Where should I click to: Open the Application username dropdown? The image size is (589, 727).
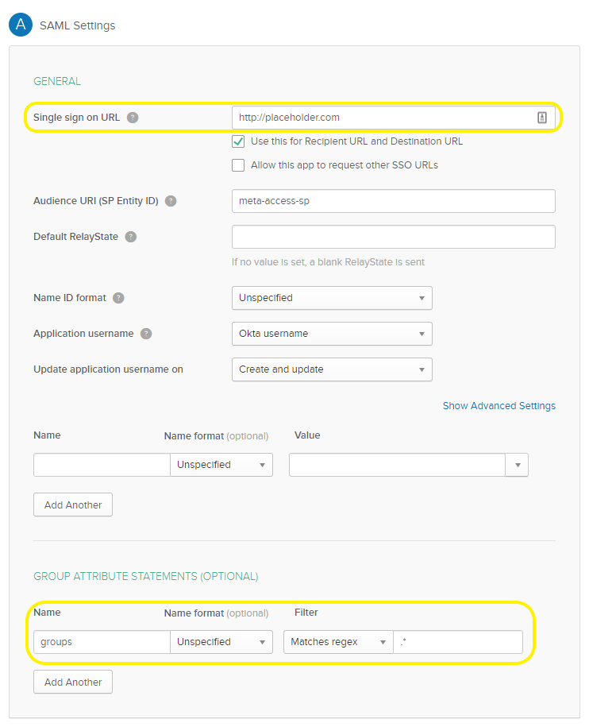tap(332, 334)
